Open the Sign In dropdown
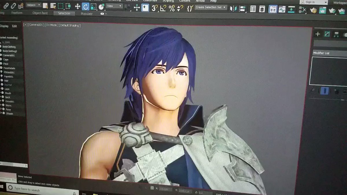 point(314,2)
